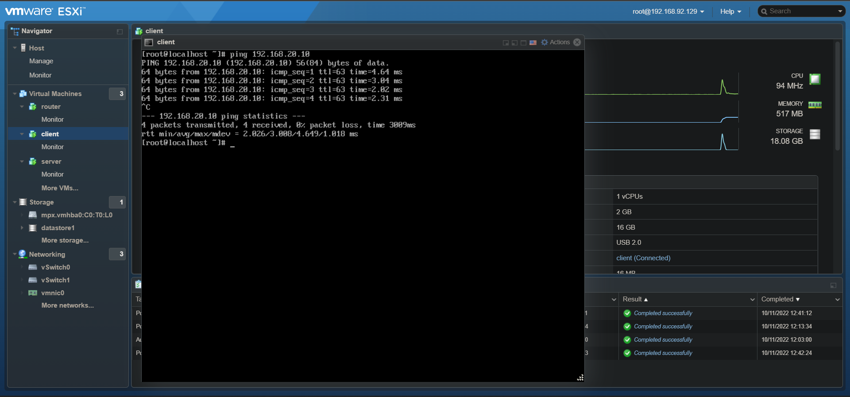The image size is (850, 397).
Task: Click the console terminal icon beside client title
Action: 149,42
